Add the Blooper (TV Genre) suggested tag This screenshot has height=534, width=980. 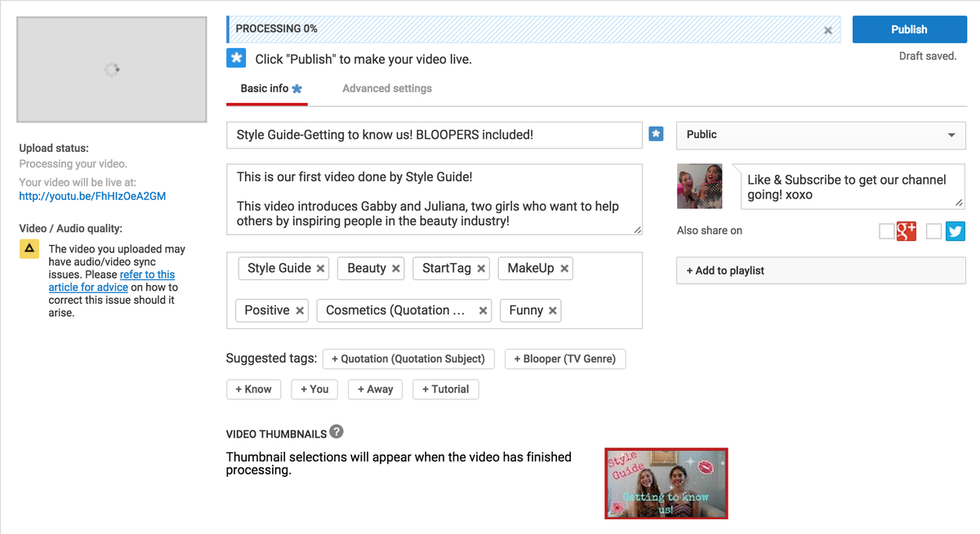point(565,358)
